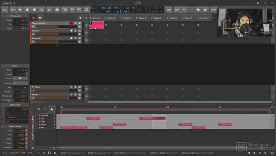Arm record on Polymer track
This screenshot has width=276, height=156.
point(71,31)
